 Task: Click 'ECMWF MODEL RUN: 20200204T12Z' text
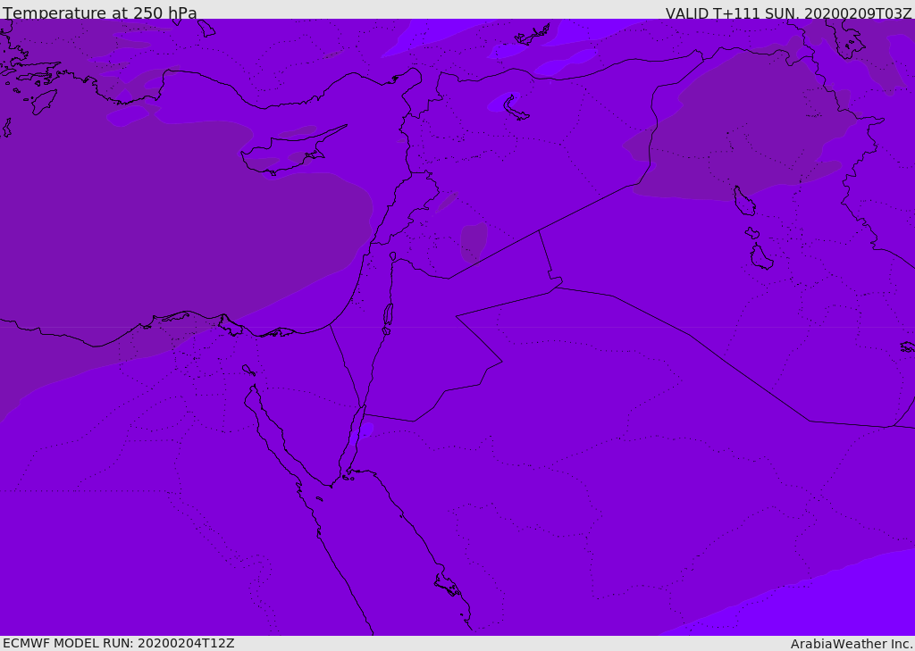point(119,643)
